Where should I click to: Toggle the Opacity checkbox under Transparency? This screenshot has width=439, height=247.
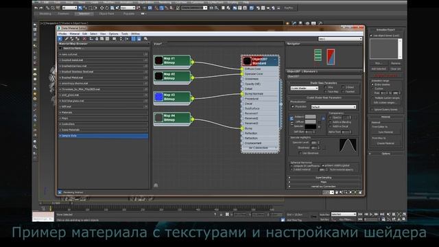coord(330,117)
